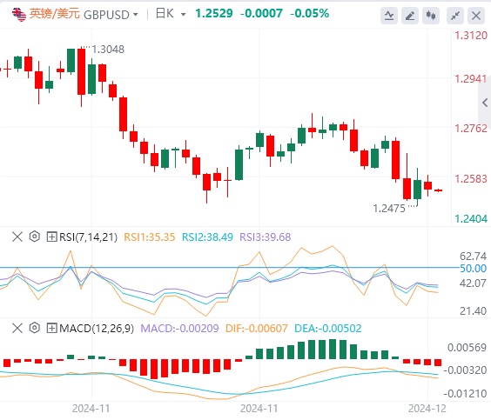Screen dimensions: 491x420
Task: Remove the RSI indicator panel
Action: (17, 237)
